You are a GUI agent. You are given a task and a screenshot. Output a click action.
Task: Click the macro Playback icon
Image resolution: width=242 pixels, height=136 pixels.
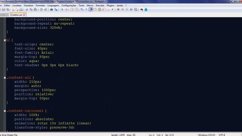(127, 9)
